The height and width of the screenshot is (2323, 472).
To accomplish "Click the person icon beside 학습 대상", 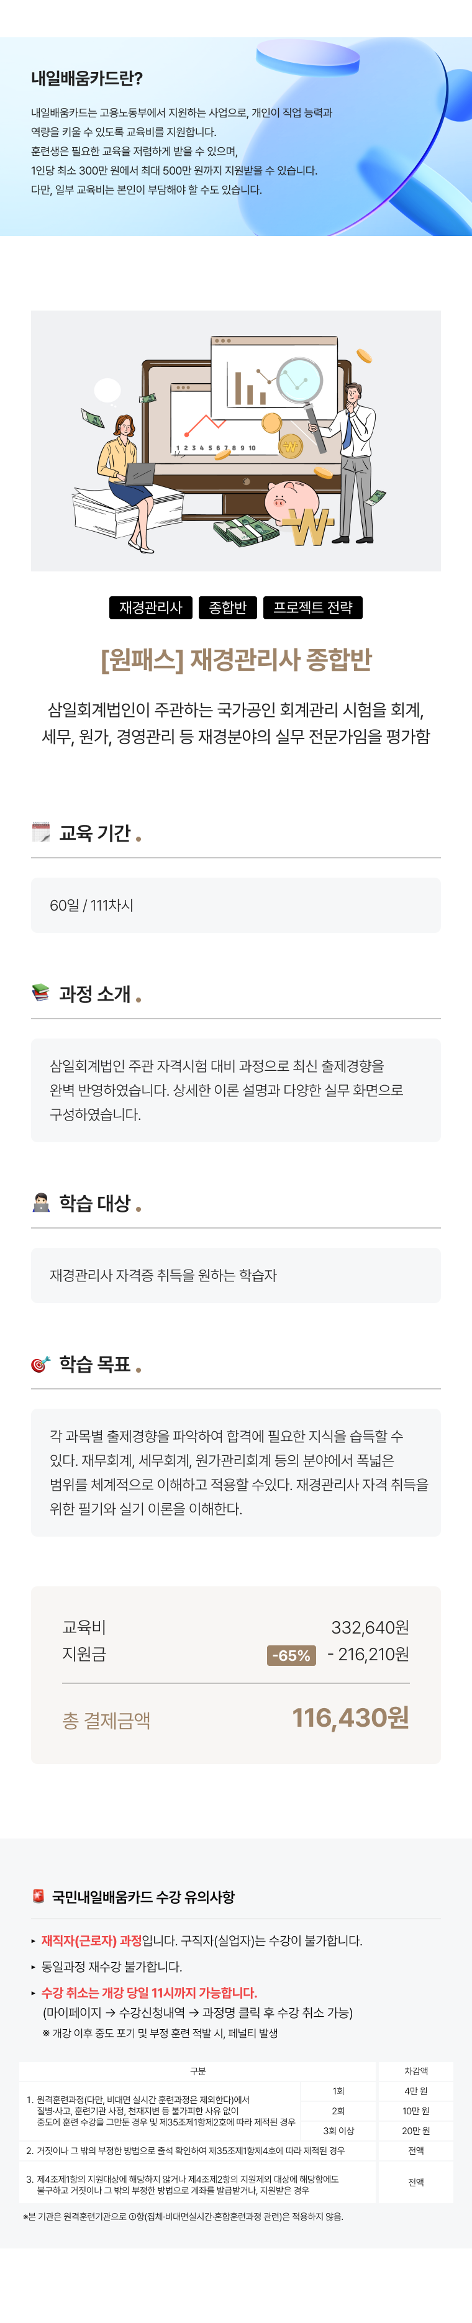I will pyautogui.click(x=40, y=1202).
